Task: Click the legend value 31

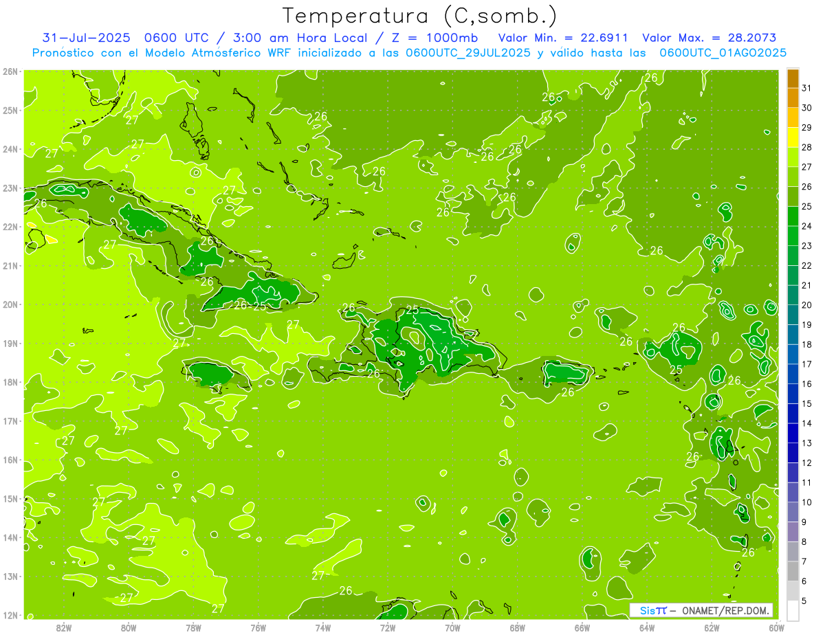Action: pos(807,88)
